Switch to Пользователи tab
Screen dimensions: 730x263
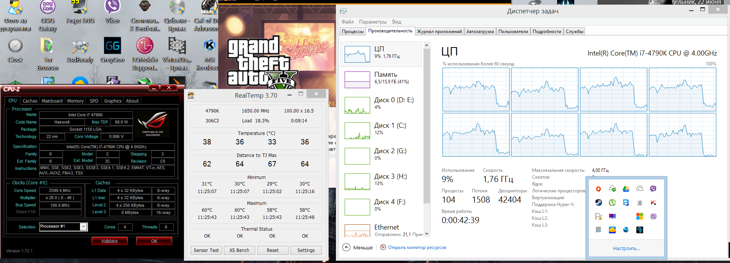pos(513,32)
